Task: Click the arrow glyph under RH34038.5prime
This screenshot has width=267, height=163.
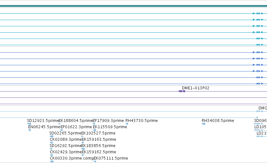Action: 204,124
